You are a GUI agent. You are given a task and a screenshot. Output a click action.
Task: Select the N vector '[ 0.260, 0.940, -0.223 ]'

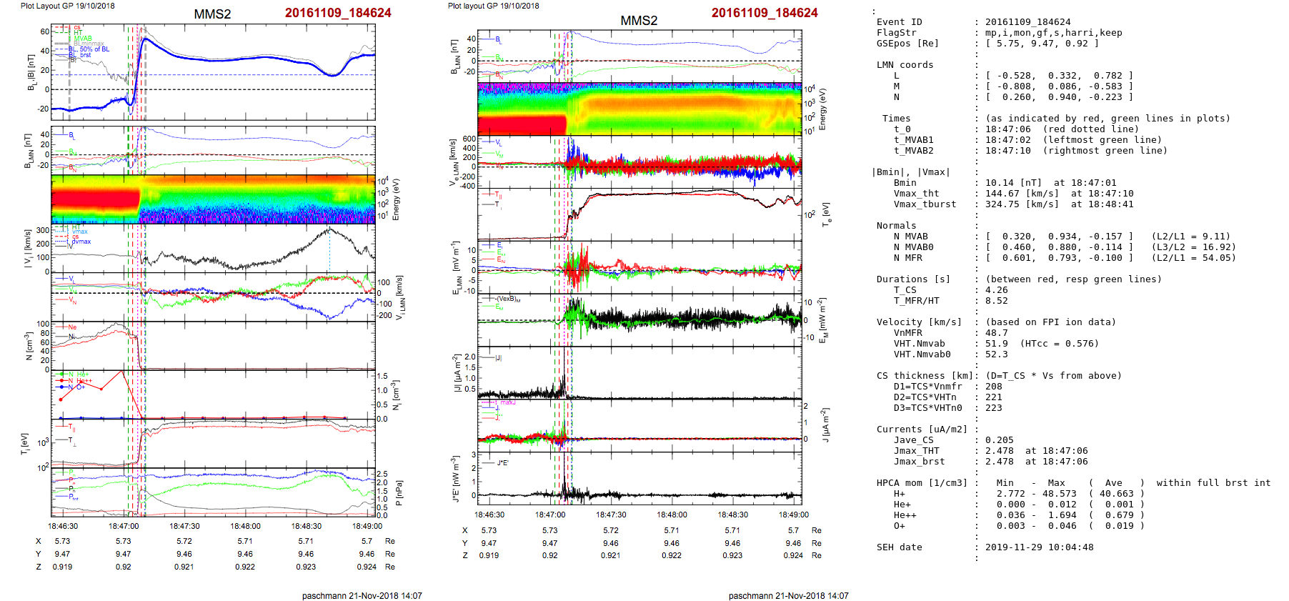(x=1059, y=97)
